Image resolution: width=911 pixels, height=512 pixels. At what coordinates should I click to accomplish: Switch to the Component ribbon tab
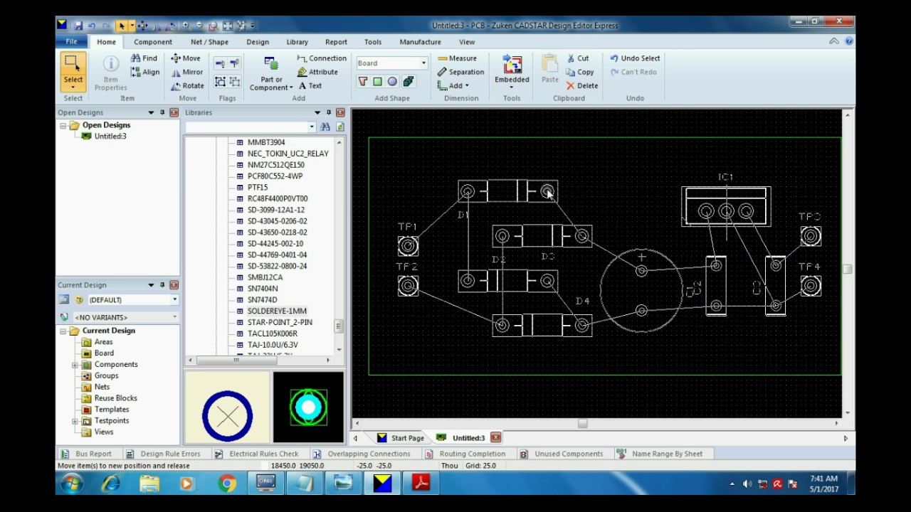[x=153, y=42]
